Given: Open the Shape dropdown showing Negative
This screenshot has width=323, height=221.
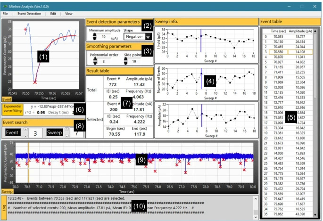Looking at the screenshot, I should pyautogui.click(x=138, y=37).
